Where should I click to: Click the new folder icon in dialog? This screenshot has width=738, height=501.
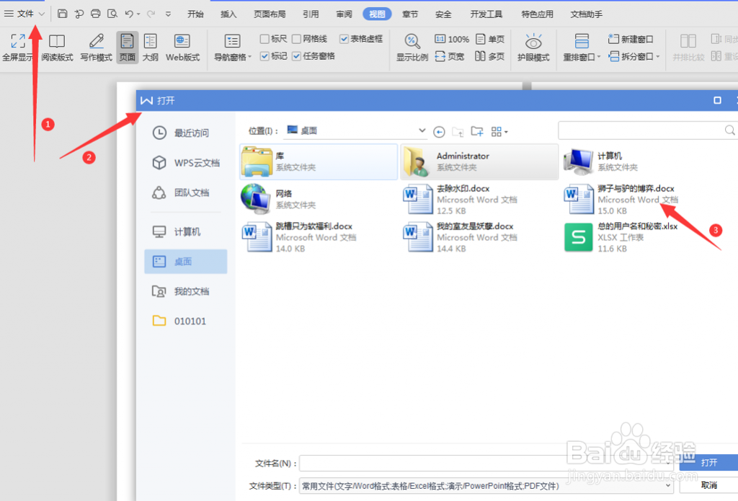pos(477,131)
